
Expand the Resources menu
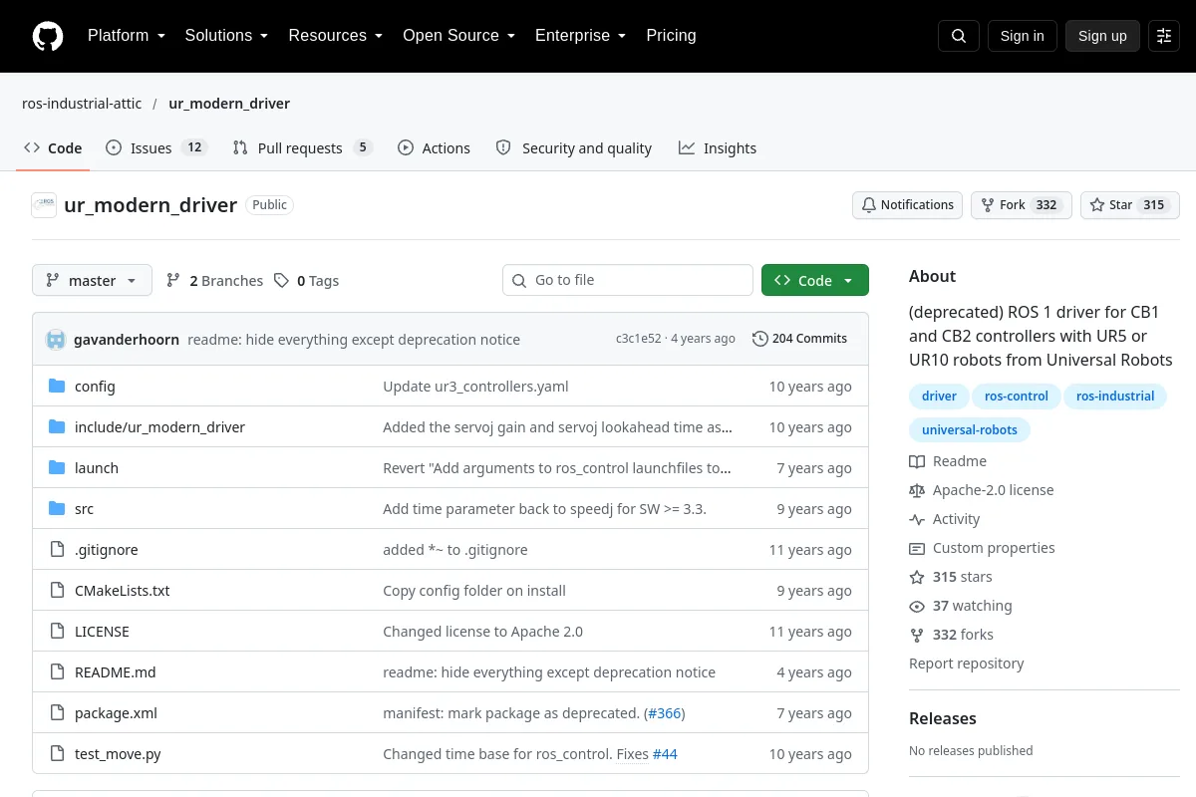tap(335, 36)
